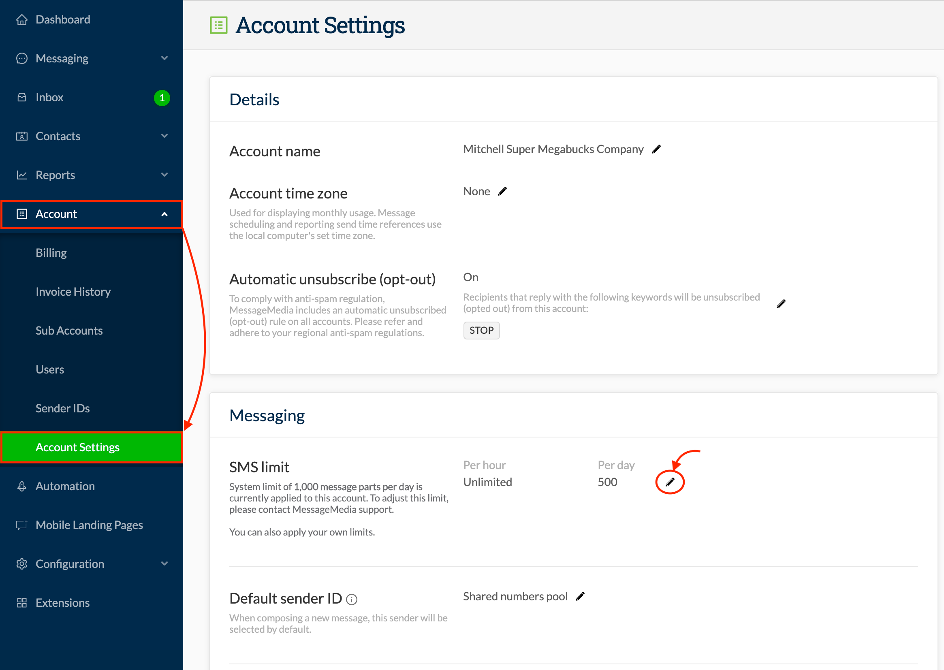Click the SMS limit label

pos(259,467)
